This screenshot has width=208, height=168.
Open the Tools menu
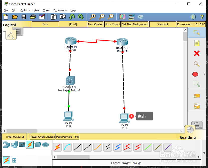(46, 10)
